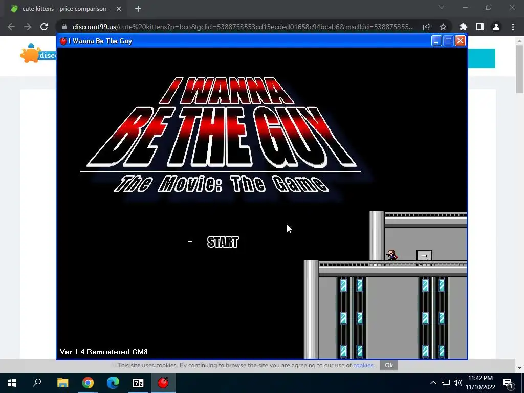Toggle the Chrome side panel

(x=480, y=27)
